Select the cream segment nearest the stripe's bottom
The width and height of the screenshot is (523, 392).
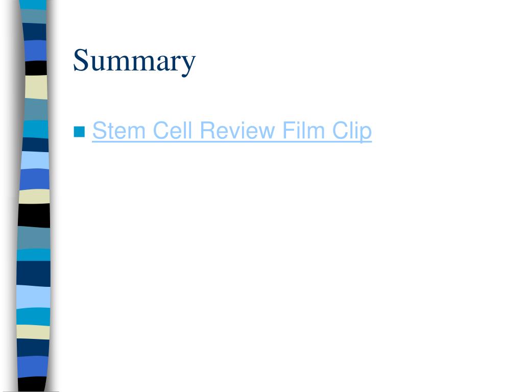pyautogui.click(x=33, y=332)
